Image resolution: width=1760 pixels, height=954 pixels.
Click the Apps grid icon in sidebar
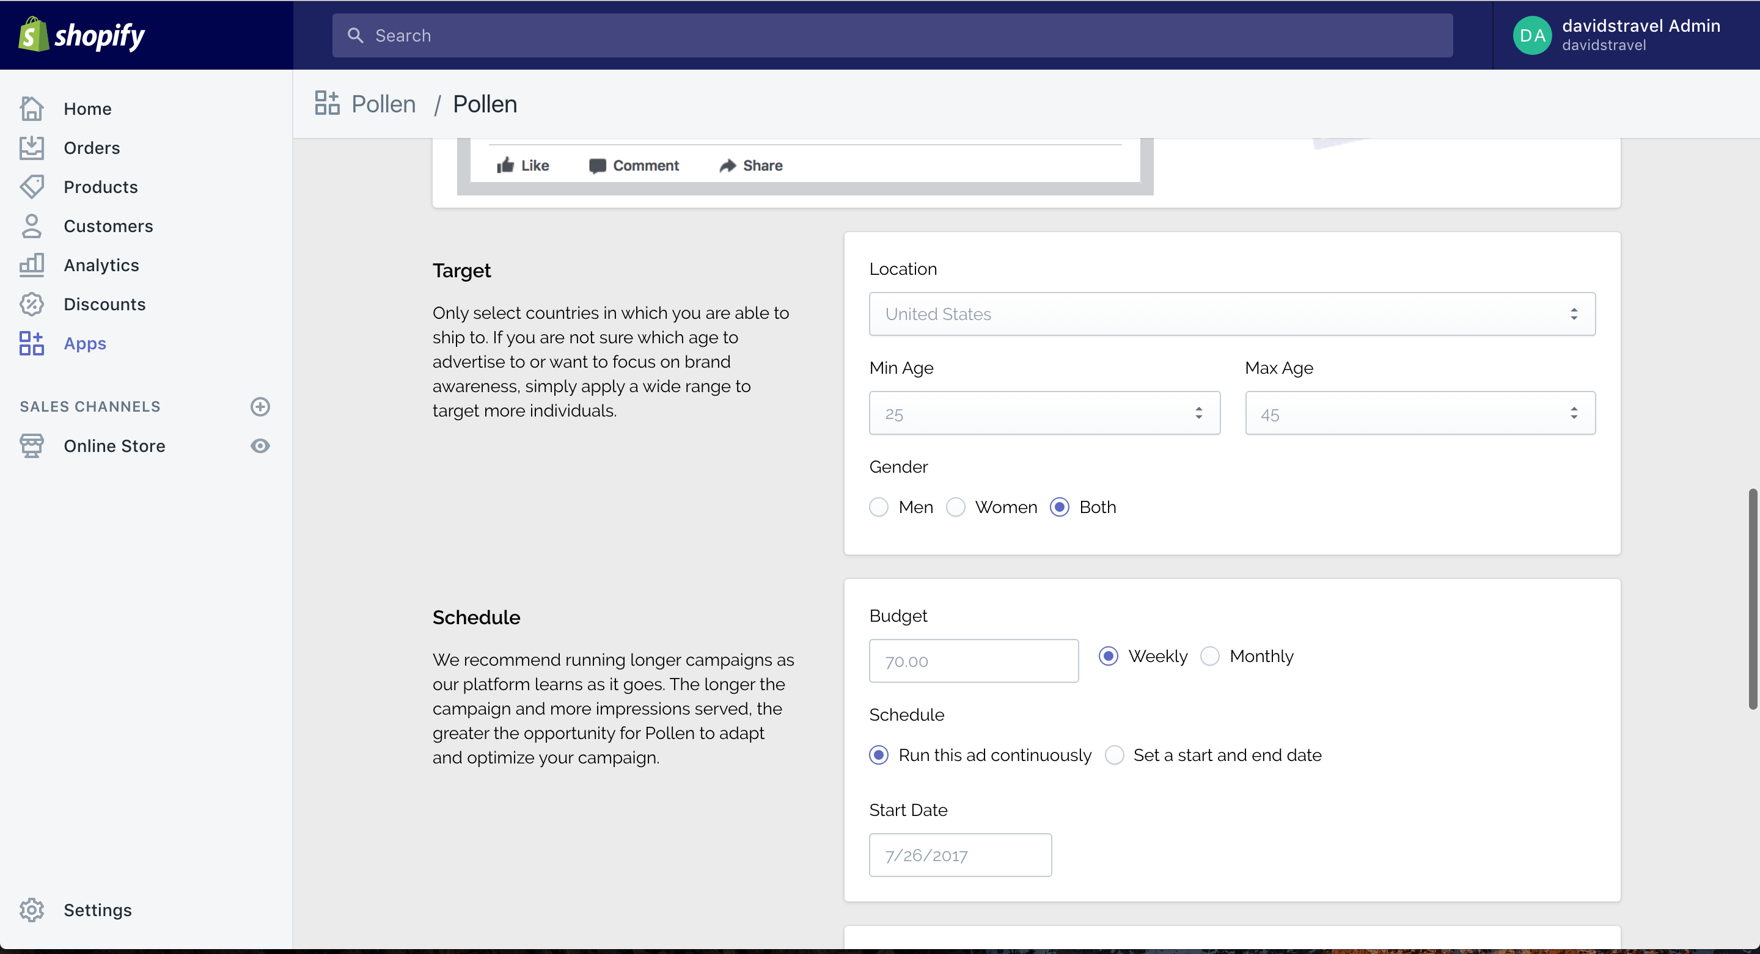point(31,343)
